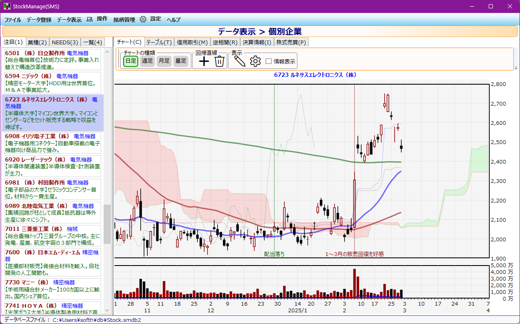Screen dimensions: 520x324
Task: Click the chart title 6723 ルネサスエレクトロニクス（株）
Action: pos(315,75)
